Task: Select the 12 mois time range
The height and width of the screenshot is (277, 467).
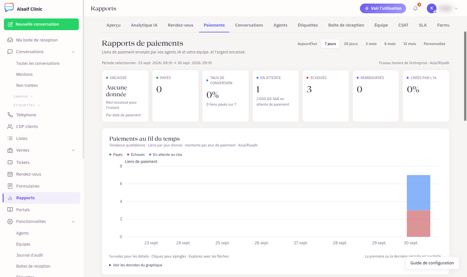Action: (410, 44)
